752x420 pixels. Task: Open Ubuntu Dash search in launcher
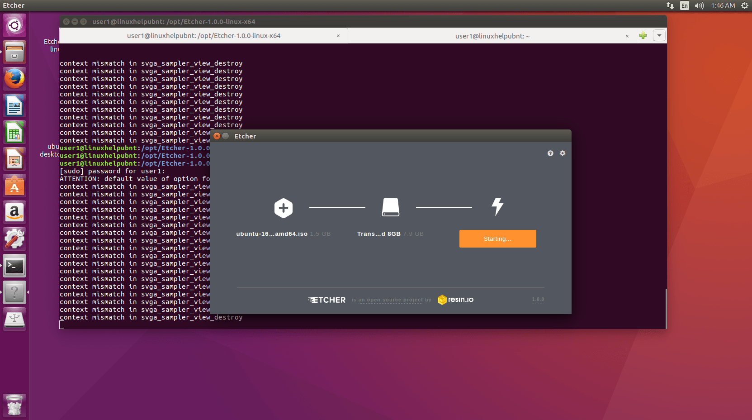(14, 25)
